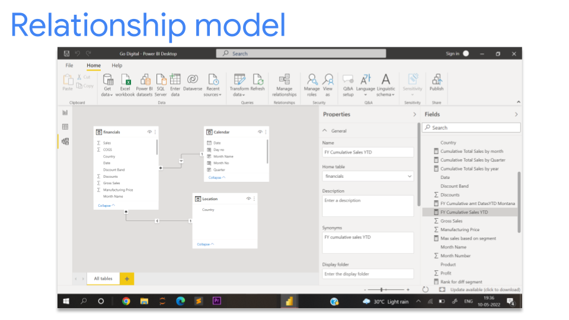This screenshot has height=320, width=569.
Task: Select the FY Cumulative Sales YTD measure
Action: (x=469, y=212)
